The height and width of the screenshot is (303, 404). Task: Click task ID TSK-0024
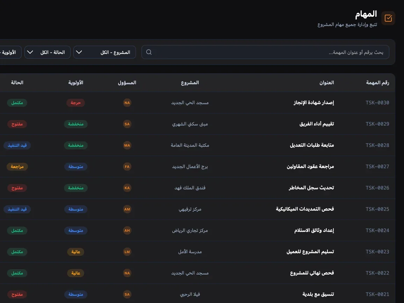tap(377, 230)
